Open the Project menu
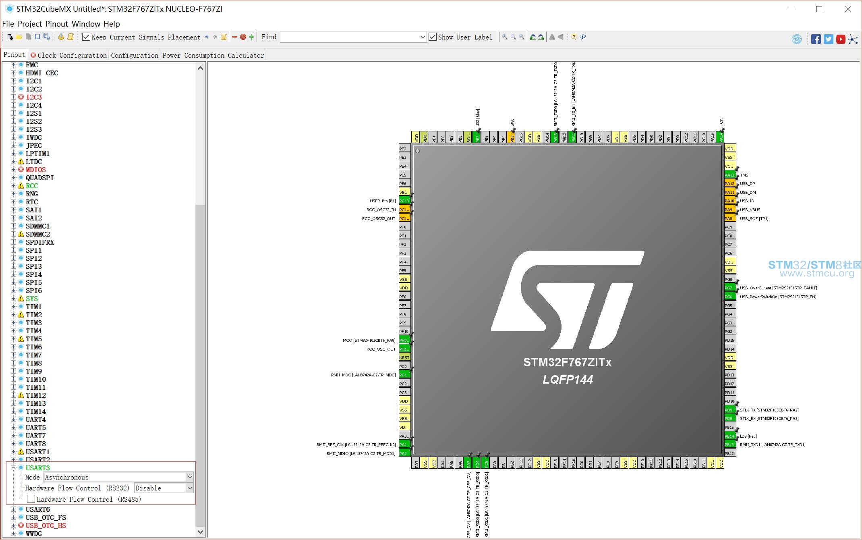The height and width of the screenshot is (540, 862). pyautogui.click(x=30, y=24)
